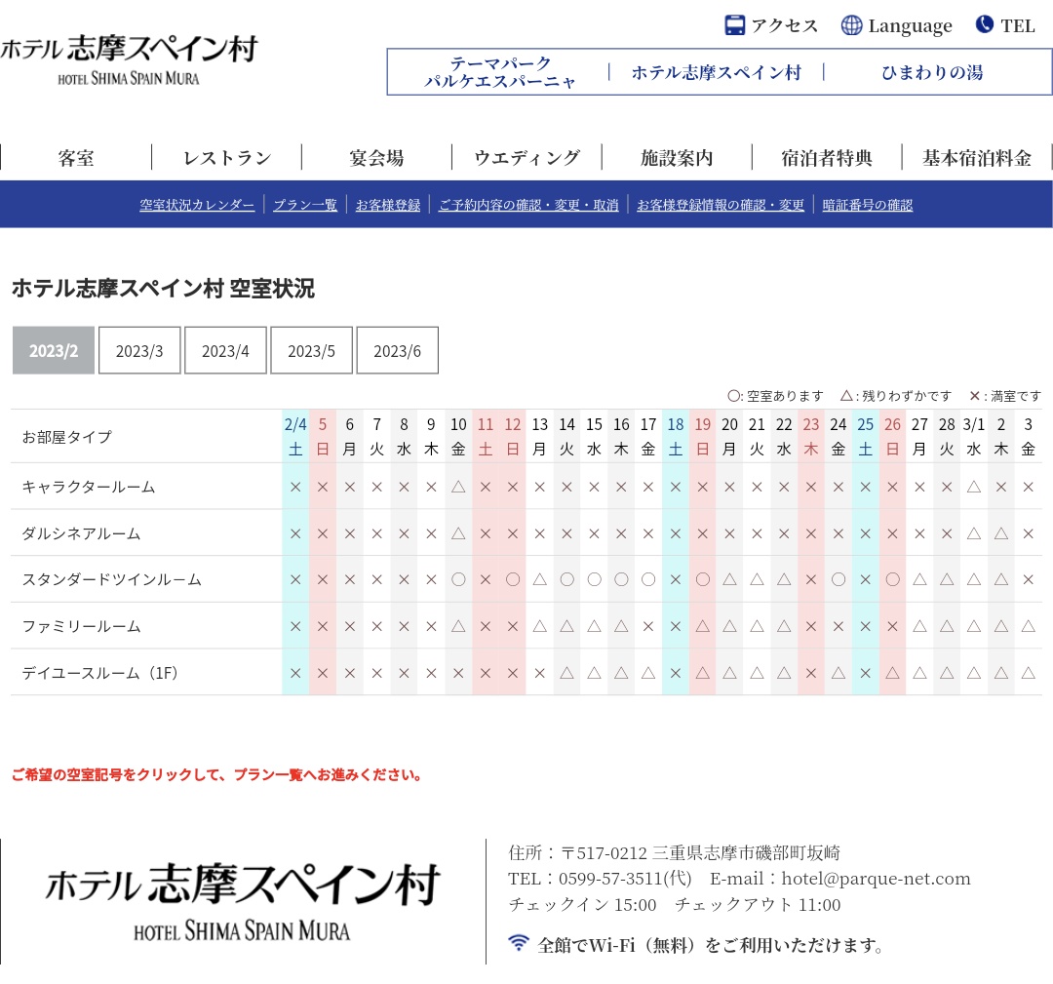Open the 宴会場 menu
The height and width of the screenshot is (984, 1053).
point(376,158)
